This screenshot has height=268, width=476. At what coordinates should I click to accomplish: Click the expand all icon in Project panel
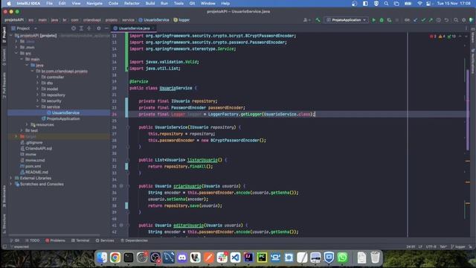coord(81,28)
